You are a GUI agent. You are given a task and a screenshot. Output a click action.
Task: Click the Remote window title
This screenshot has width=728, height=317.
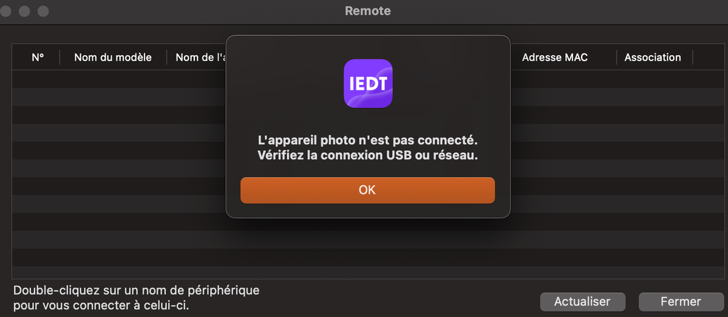[367, 11]
